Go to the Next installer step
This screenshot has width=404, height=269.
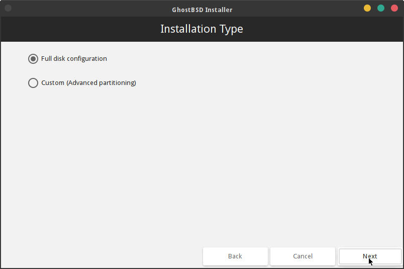pos(370,256)
